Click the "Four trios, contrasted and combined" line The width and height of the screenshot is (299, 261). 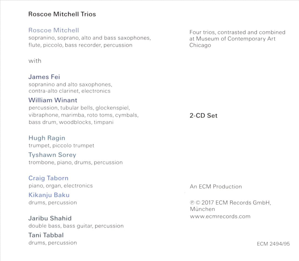pyautogui.click(x=237, y=32)
